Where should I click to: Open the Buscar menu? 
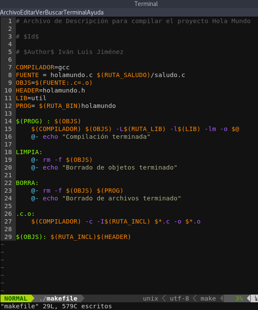click(54, 12)
